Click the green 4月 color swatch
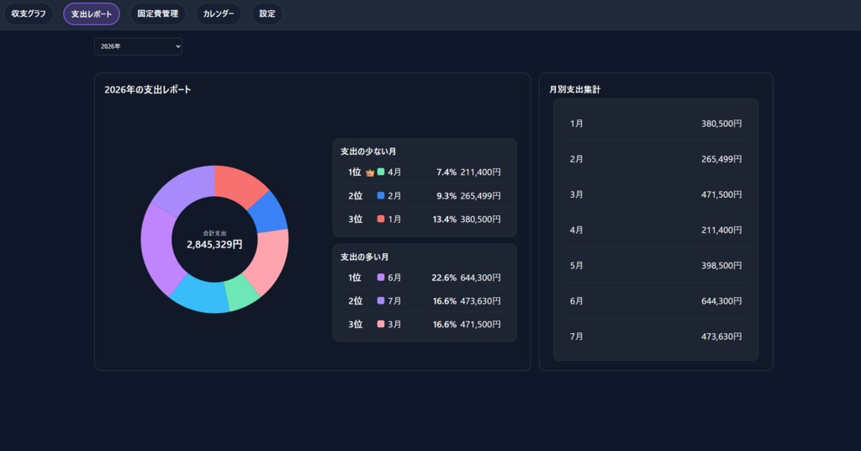861x451 pixels. click(381, 172)
